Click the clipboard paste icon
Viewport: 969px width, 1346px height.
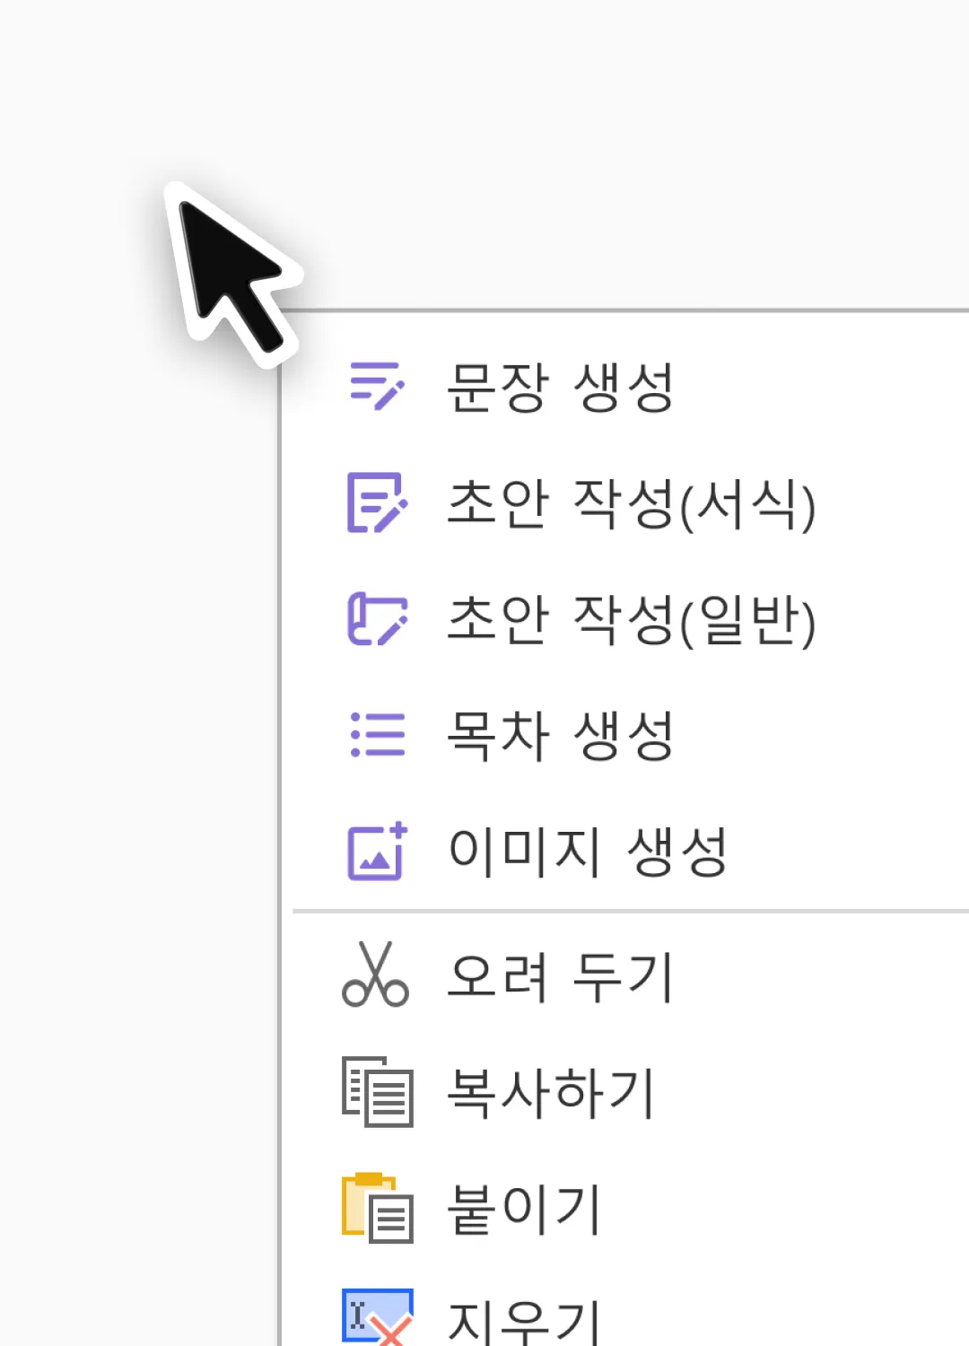tap(377, 1208)
